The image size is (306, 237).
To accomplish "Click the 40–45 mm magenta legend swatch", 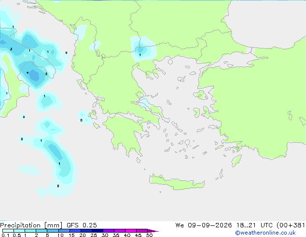I will tap(131, 231).
